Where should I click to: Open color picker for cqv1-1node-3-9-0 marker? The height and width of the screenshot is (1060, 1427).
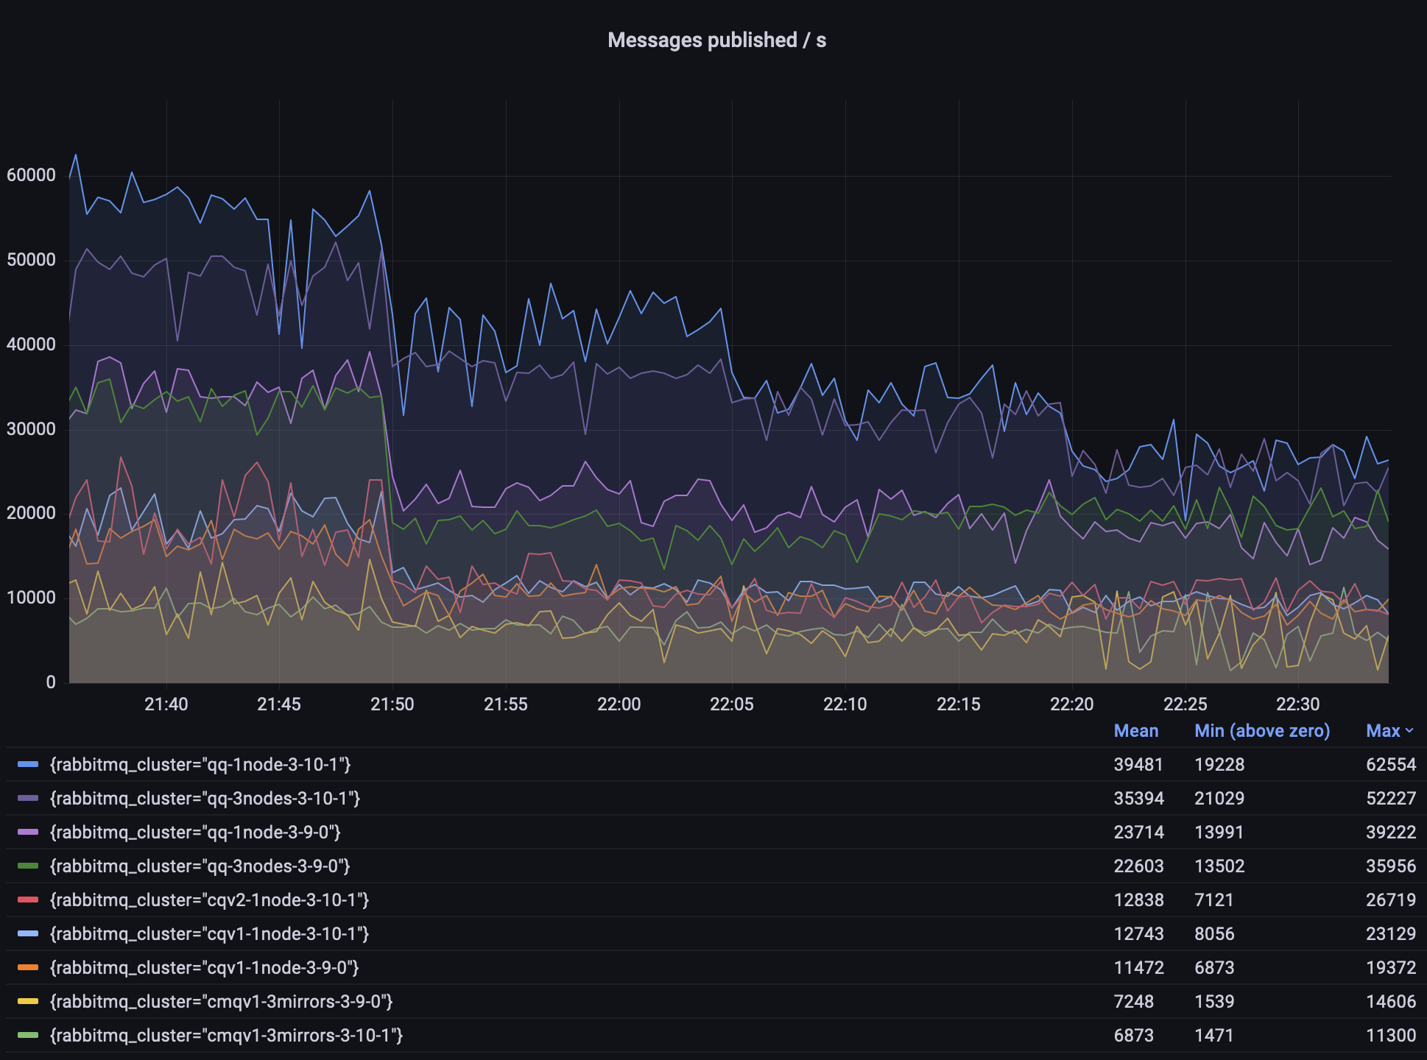pyautogui.click(x=27, y=968)
